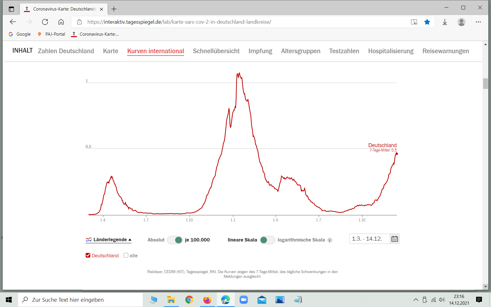This screenshot has height=307, width=491.
Task: Collapse the Länderlegende expander
Action: point(108,240)
